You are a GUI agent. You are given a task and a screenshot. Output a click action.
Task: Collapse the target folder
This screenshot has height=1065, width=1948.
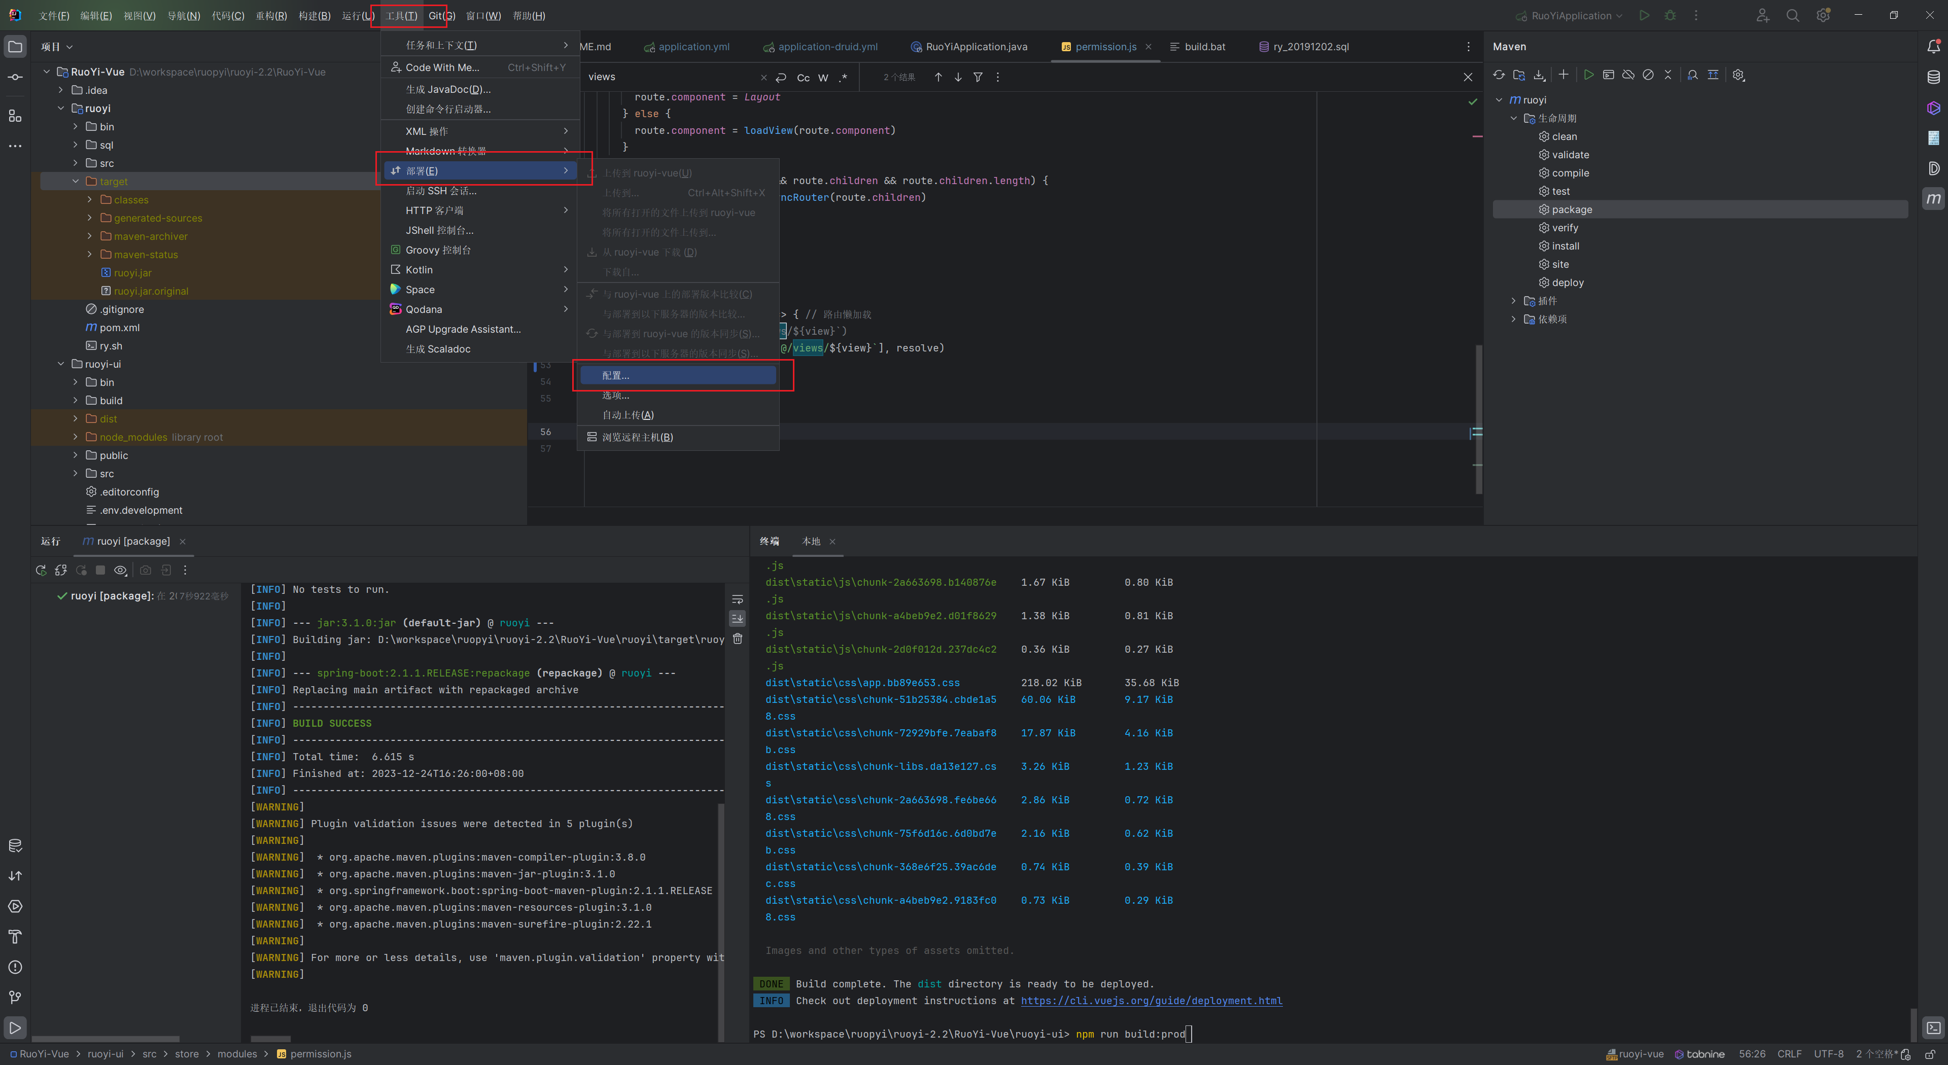tap(76, 182)
